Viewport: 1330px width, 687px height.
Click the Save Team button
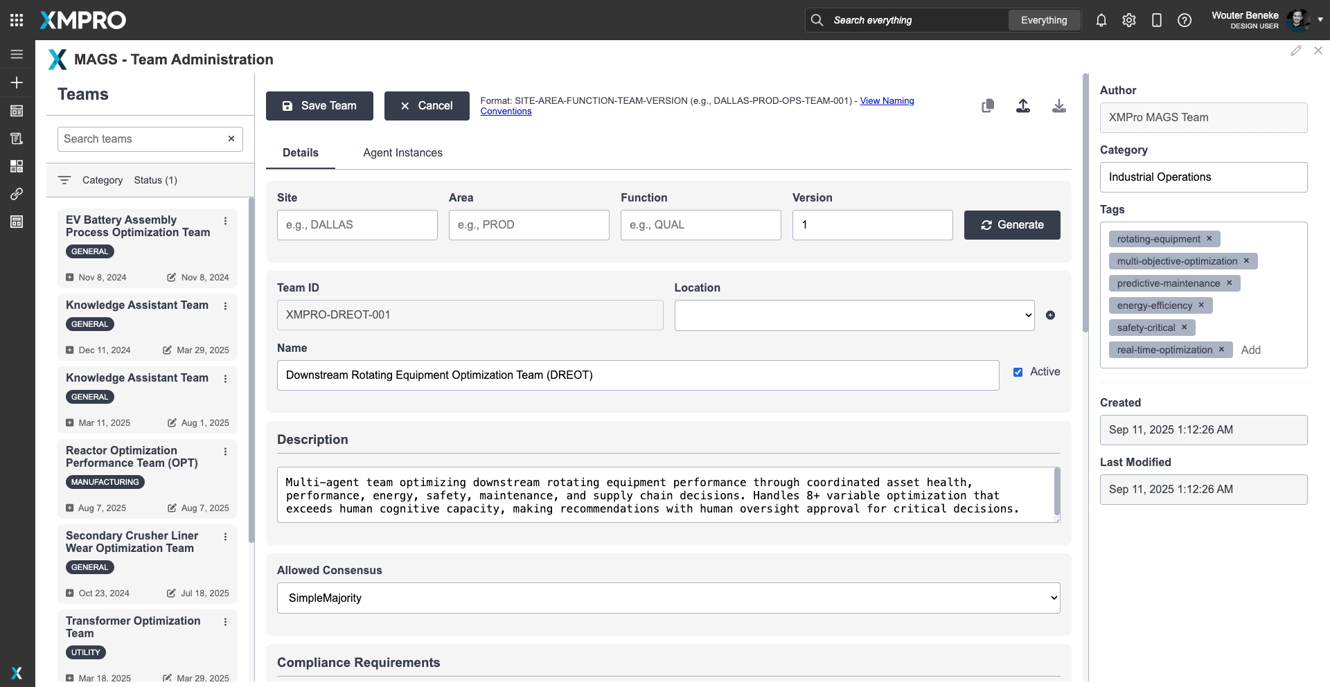(x=319, y=106)
